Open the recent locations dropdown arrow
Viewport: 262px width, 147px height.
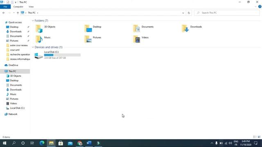point(14,13)
